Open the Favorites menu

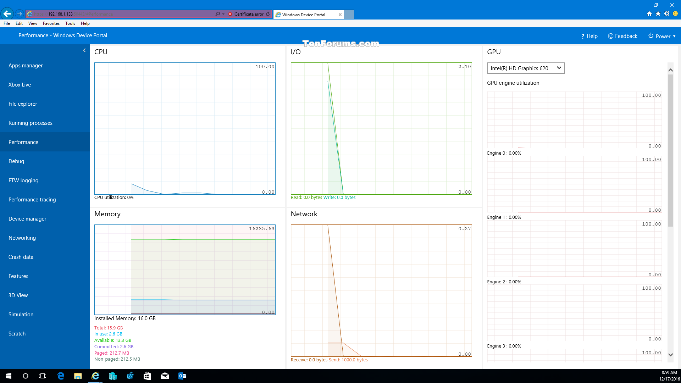[x=51, y=23]
